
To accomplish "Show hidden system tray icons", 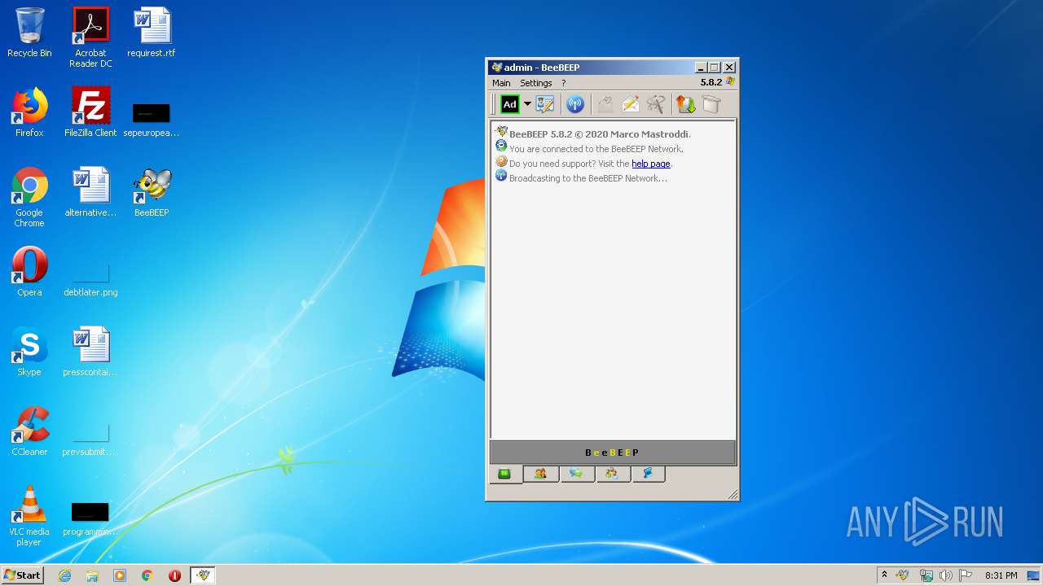I will click(884, 575).
